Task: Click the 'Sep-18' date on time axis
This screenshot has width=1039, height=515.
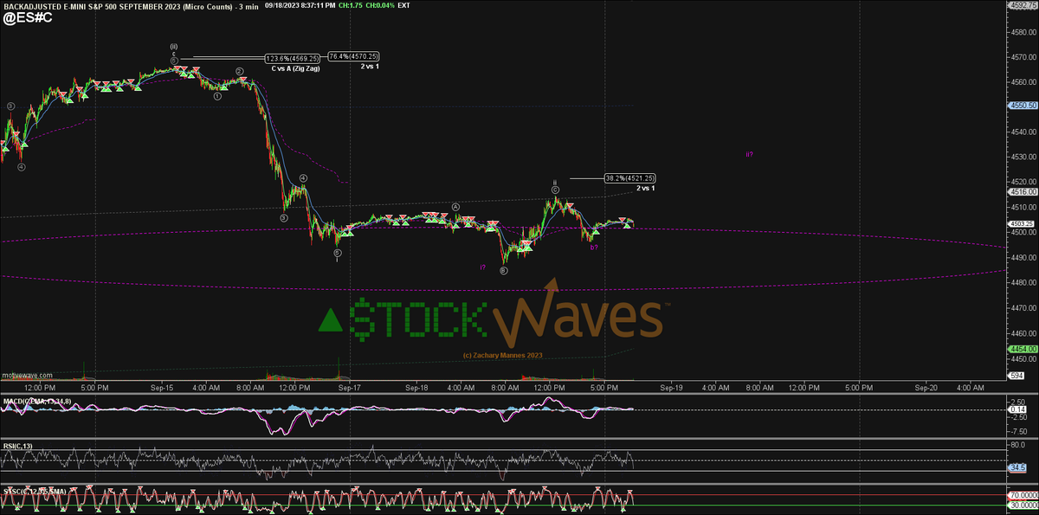Action: (x=418, y=389)
